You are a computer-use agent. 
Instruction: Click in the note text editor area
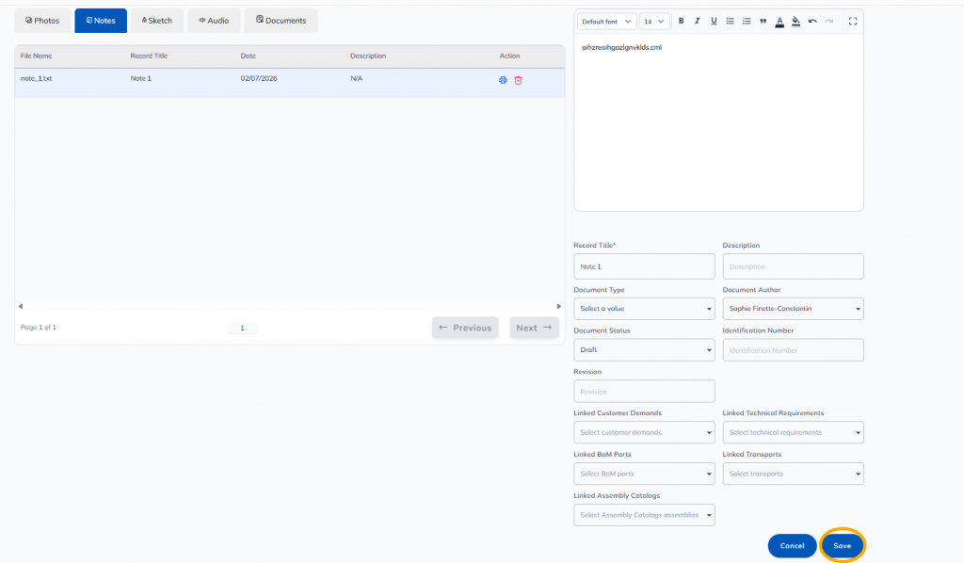[x=718, y=122]
